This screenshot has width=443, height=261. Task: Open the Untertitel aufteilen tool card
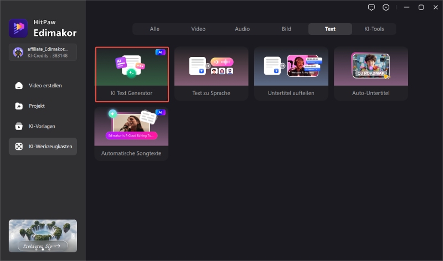click(291, 74)
